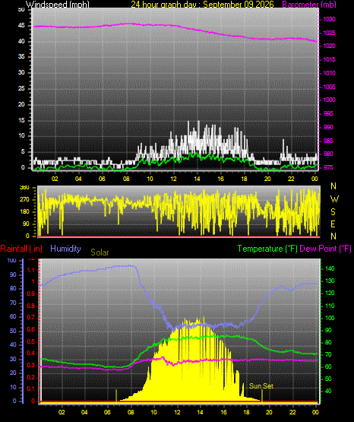Click the "Humidity" legend label
Image resolution: width=354 pixels, height=422 pixels.
click(x=65, y=249)
